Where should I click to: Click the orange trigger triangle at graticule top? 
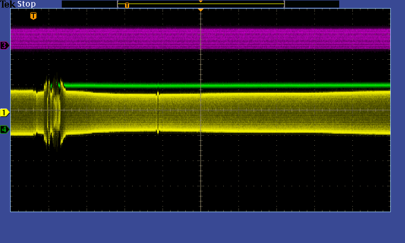[x=201, y=10]
